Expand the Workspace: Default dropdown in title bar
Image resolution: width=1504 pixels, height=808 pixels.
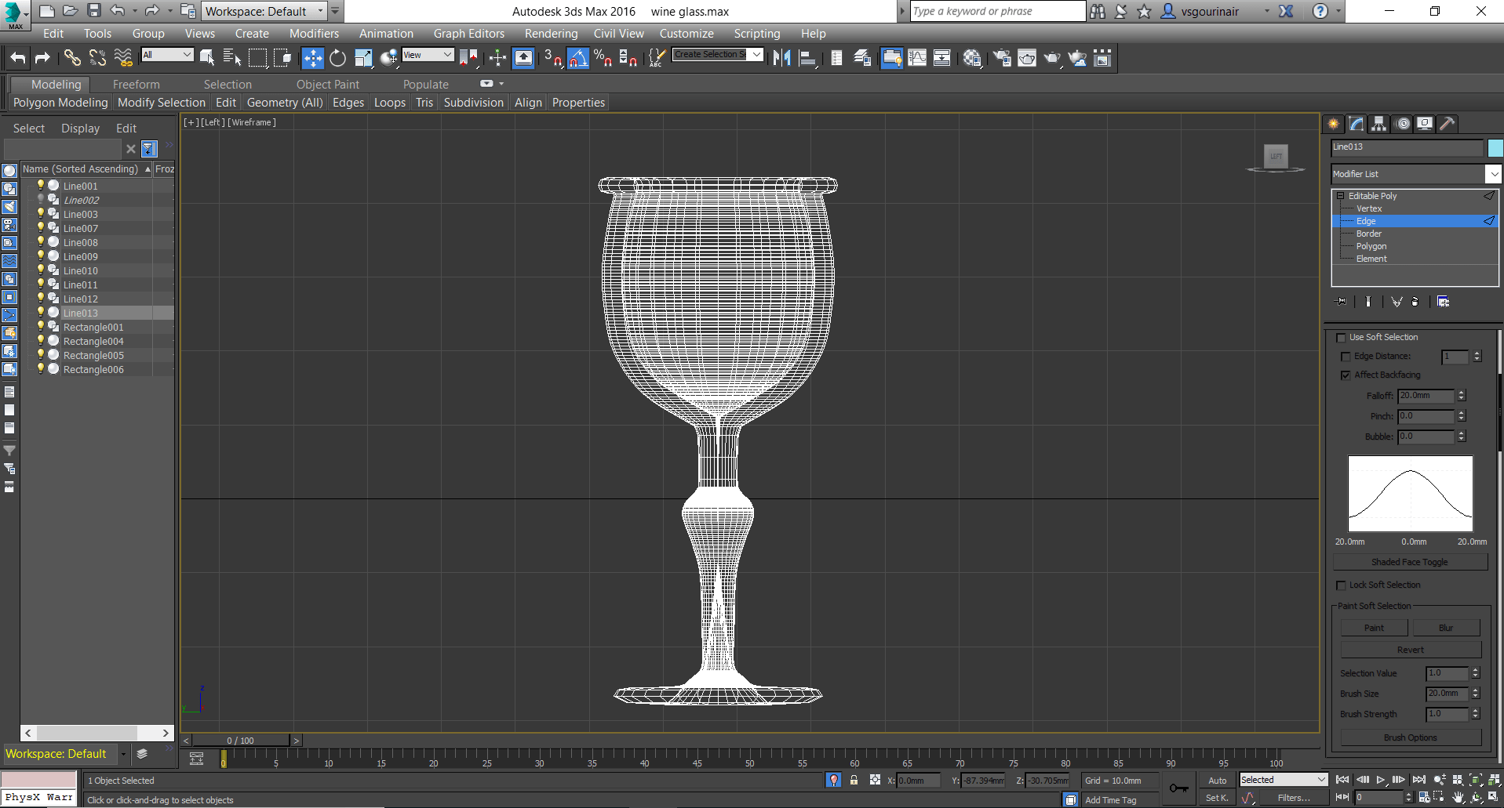point(320,11)
